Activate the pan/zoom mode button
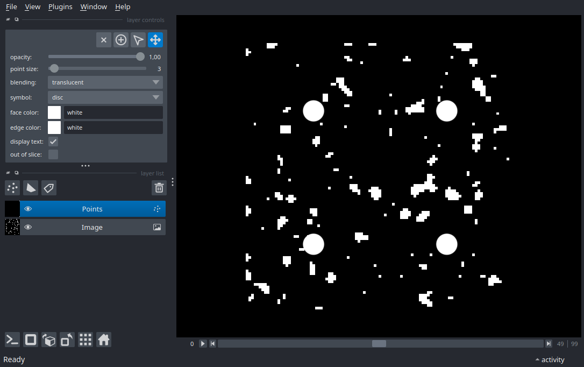The height and width of the screenshot is (367, 584). click(x=155, y=40)
